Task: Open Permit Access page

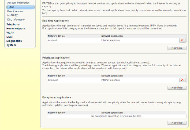Action: point(15,11)
